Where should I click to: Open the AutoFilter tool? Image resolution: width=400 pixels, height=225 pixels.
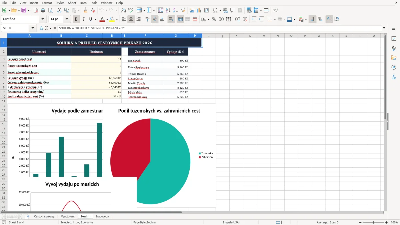[x=183, y=10]
